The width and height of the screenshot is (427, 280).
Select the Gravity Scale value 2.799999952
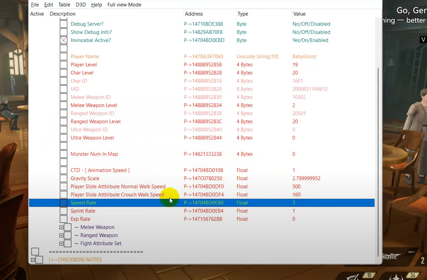tap(306, 178)
